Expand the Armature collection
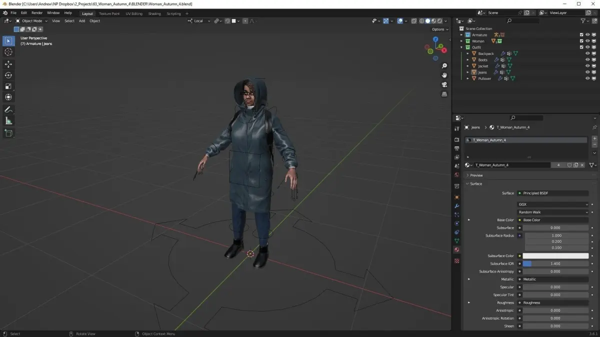This screenshot has width=600, height=337. [x=461, y=35]
